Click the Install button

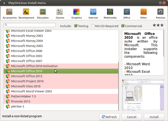point(154,117)
